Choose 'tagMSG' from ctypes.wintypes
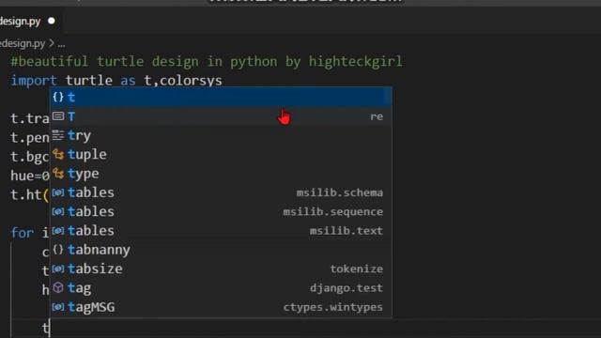Viewport: 601px width, 338px height. (x=222, y=307)
